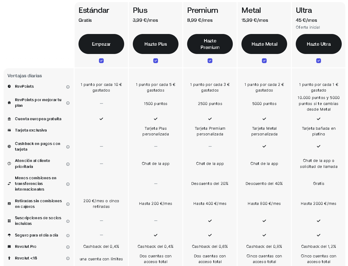Viewport: 348px width, 266px height.
Task: Select the Hazte Metal button
Action: click(x=264, y=44)
